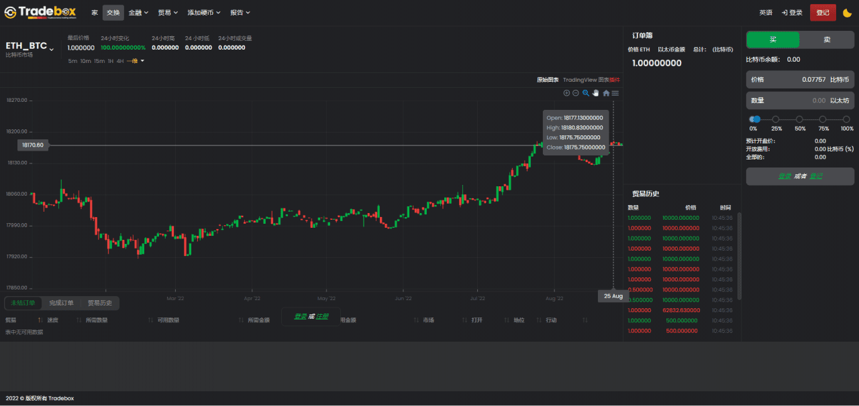Image resolution: width=859 pixels, height=406 pixels.
Task: Select the hand panning tool
Action: pyautogui.click(x=595, y=93)
